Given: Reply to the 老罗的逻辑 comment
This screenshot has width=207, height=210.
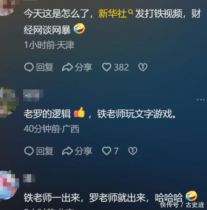Looking at the screenshot, I should point(39,151).
